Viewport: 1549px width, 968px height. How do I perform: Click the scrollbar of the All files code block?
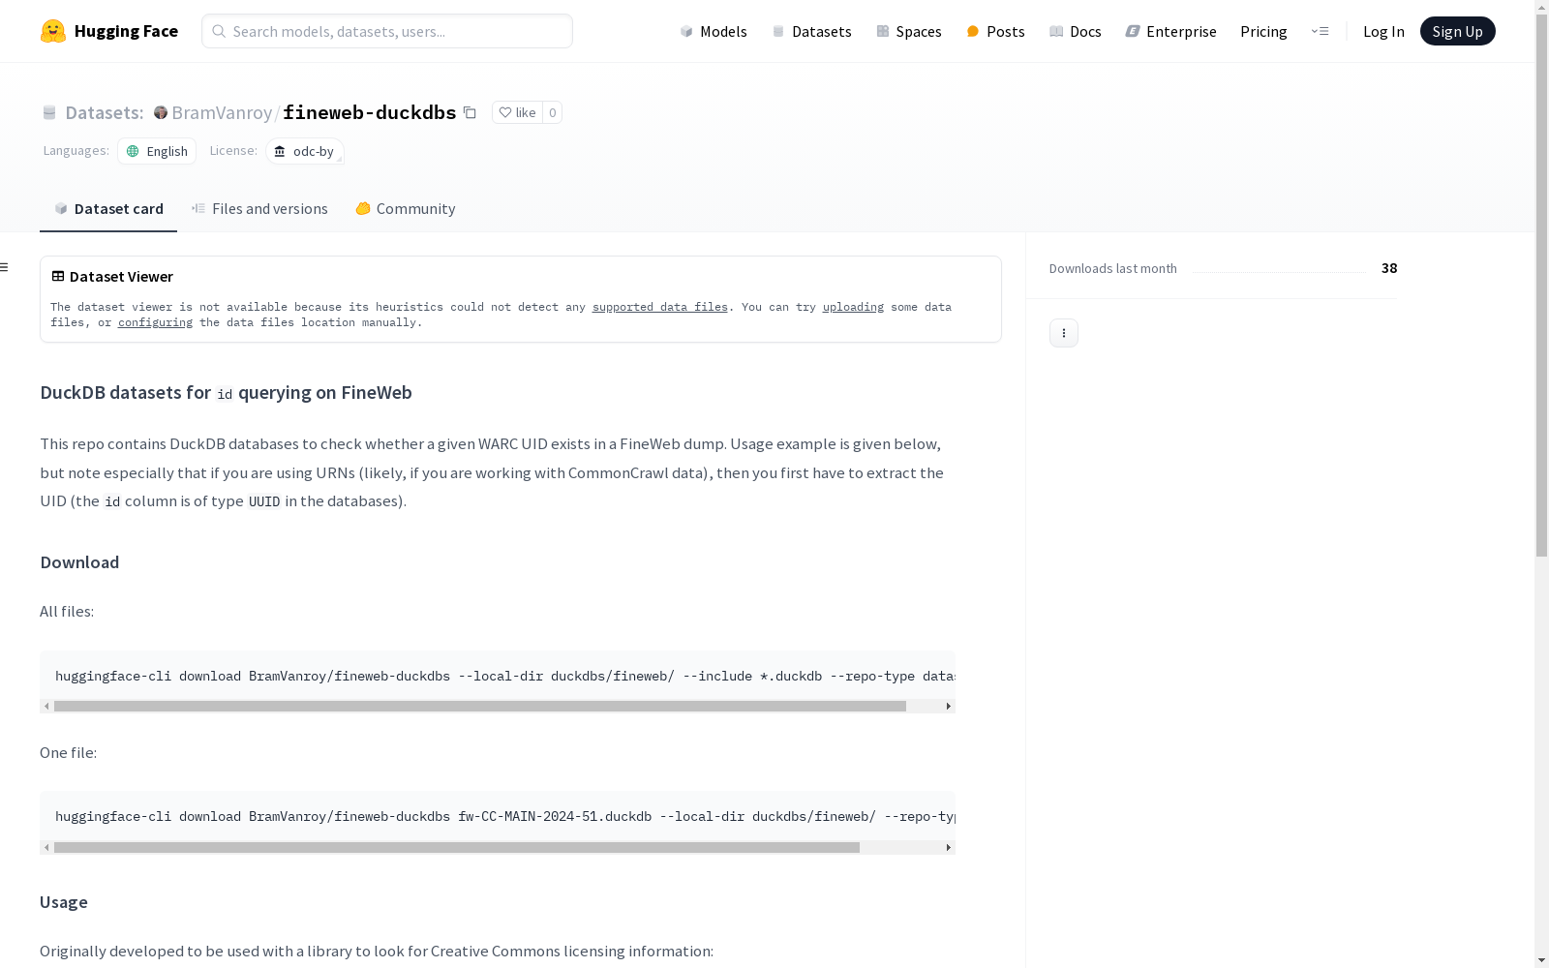(480, 707)
